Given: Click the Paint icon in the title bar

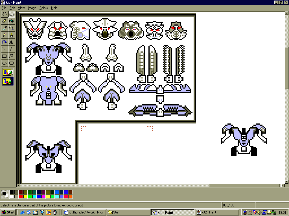Looking at the screenshot, I should [3, 2].
